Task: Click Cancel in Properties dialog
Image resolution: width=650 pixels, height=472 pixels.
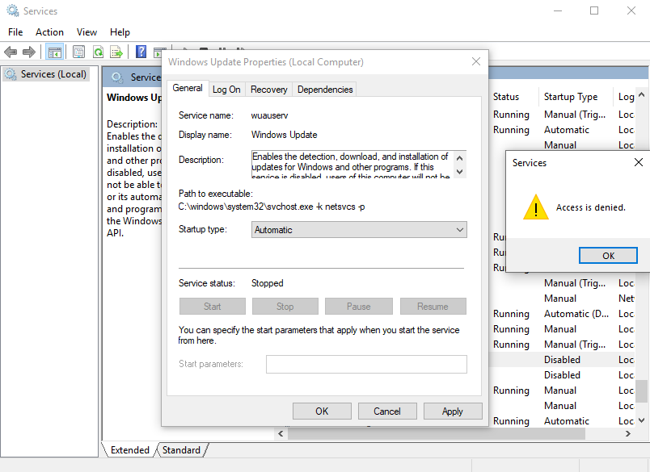Action: click(386, 411)
